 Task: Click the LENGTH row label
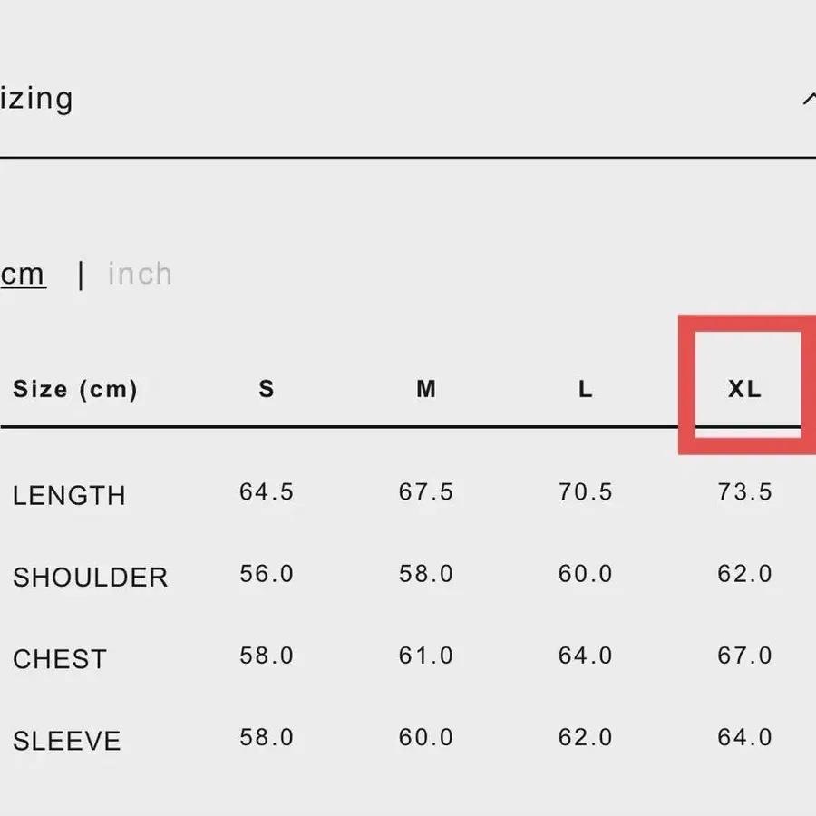[69, 495]
